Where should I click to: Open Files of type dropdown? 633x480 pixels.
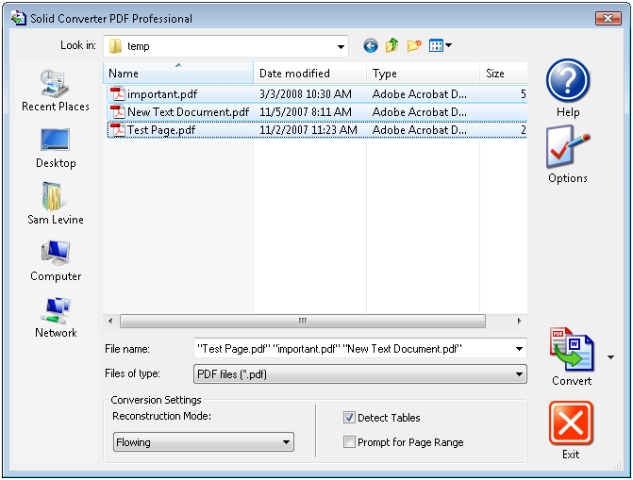(x=360, y=374)
